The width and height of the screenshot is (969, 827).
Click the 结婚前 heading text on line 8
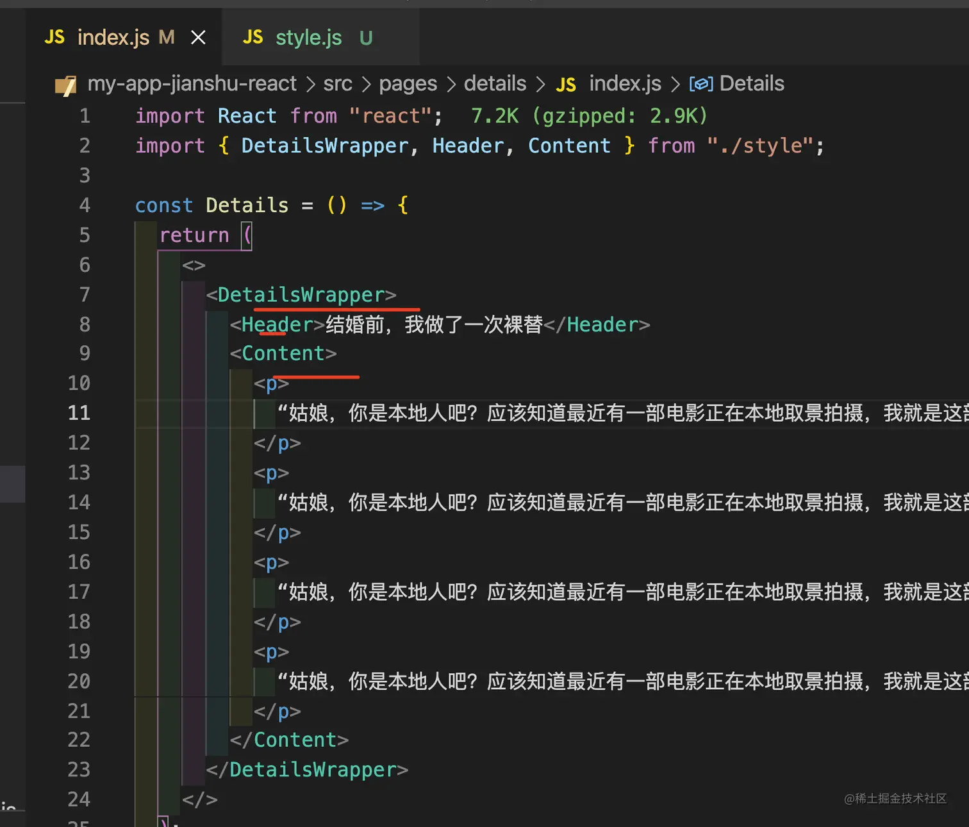click(434, 324)
